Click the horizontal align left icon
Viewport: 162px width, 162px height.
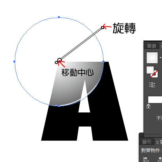point(146,159)
